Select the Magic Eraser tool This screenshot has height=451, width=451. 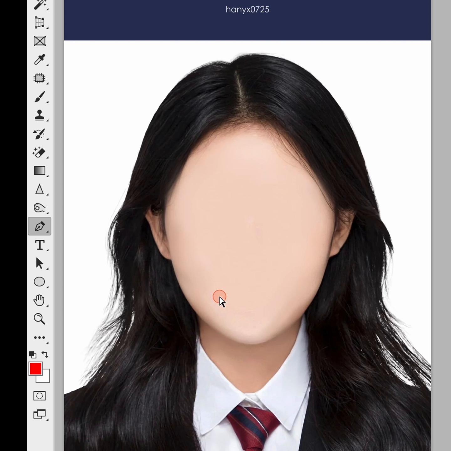click(x=39, y=153)
